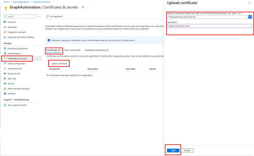Viewport: 254px width, 156px height.
Task: Switch to the Federated credentials (0) tab
Action: [96, 50]
